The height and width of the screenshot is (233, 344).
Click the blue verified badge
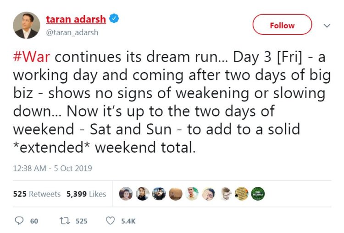click(114, 19)
